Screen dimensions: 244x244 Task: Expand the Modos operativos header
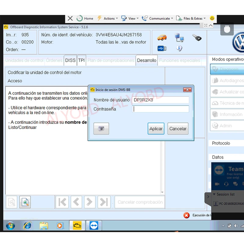point(226,59)
